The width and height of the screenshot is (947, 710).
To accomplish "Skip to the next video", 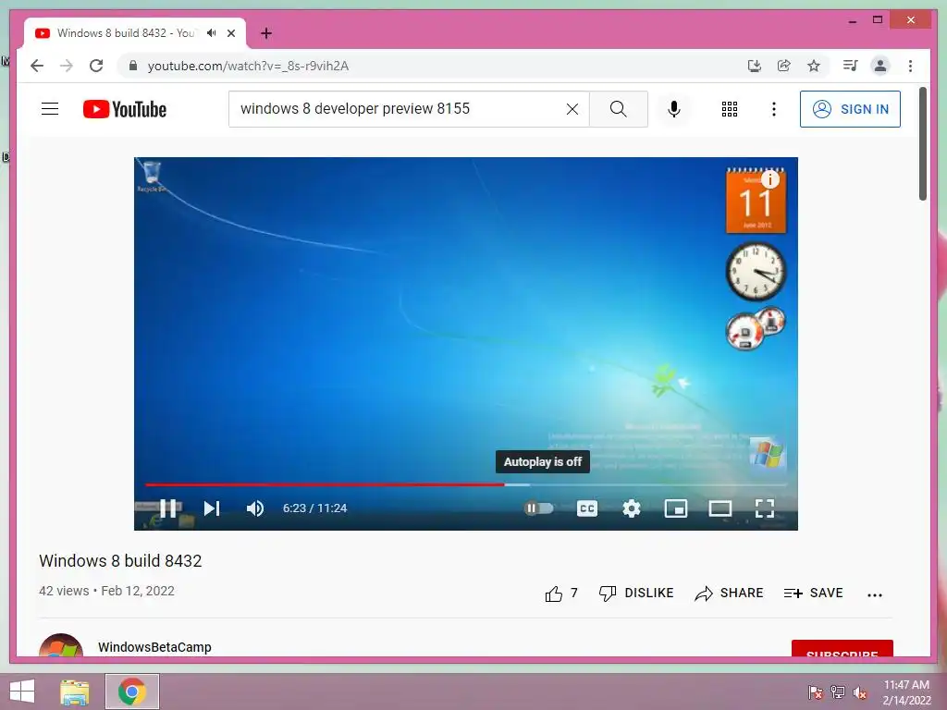I will pyautogui.click(x=212, y=508).
